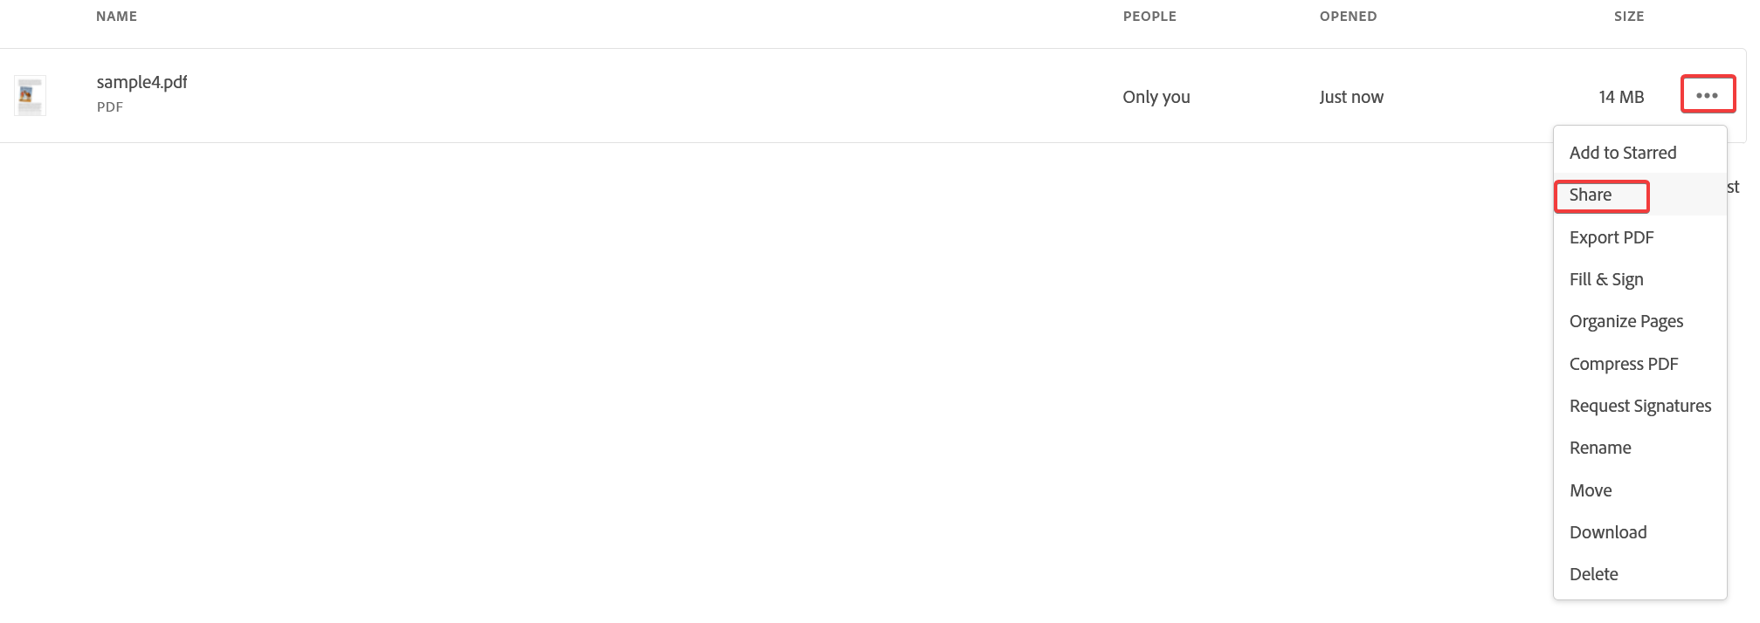Click Request Signatures menu item
1760x623 pixels.
click(1639, 406)
